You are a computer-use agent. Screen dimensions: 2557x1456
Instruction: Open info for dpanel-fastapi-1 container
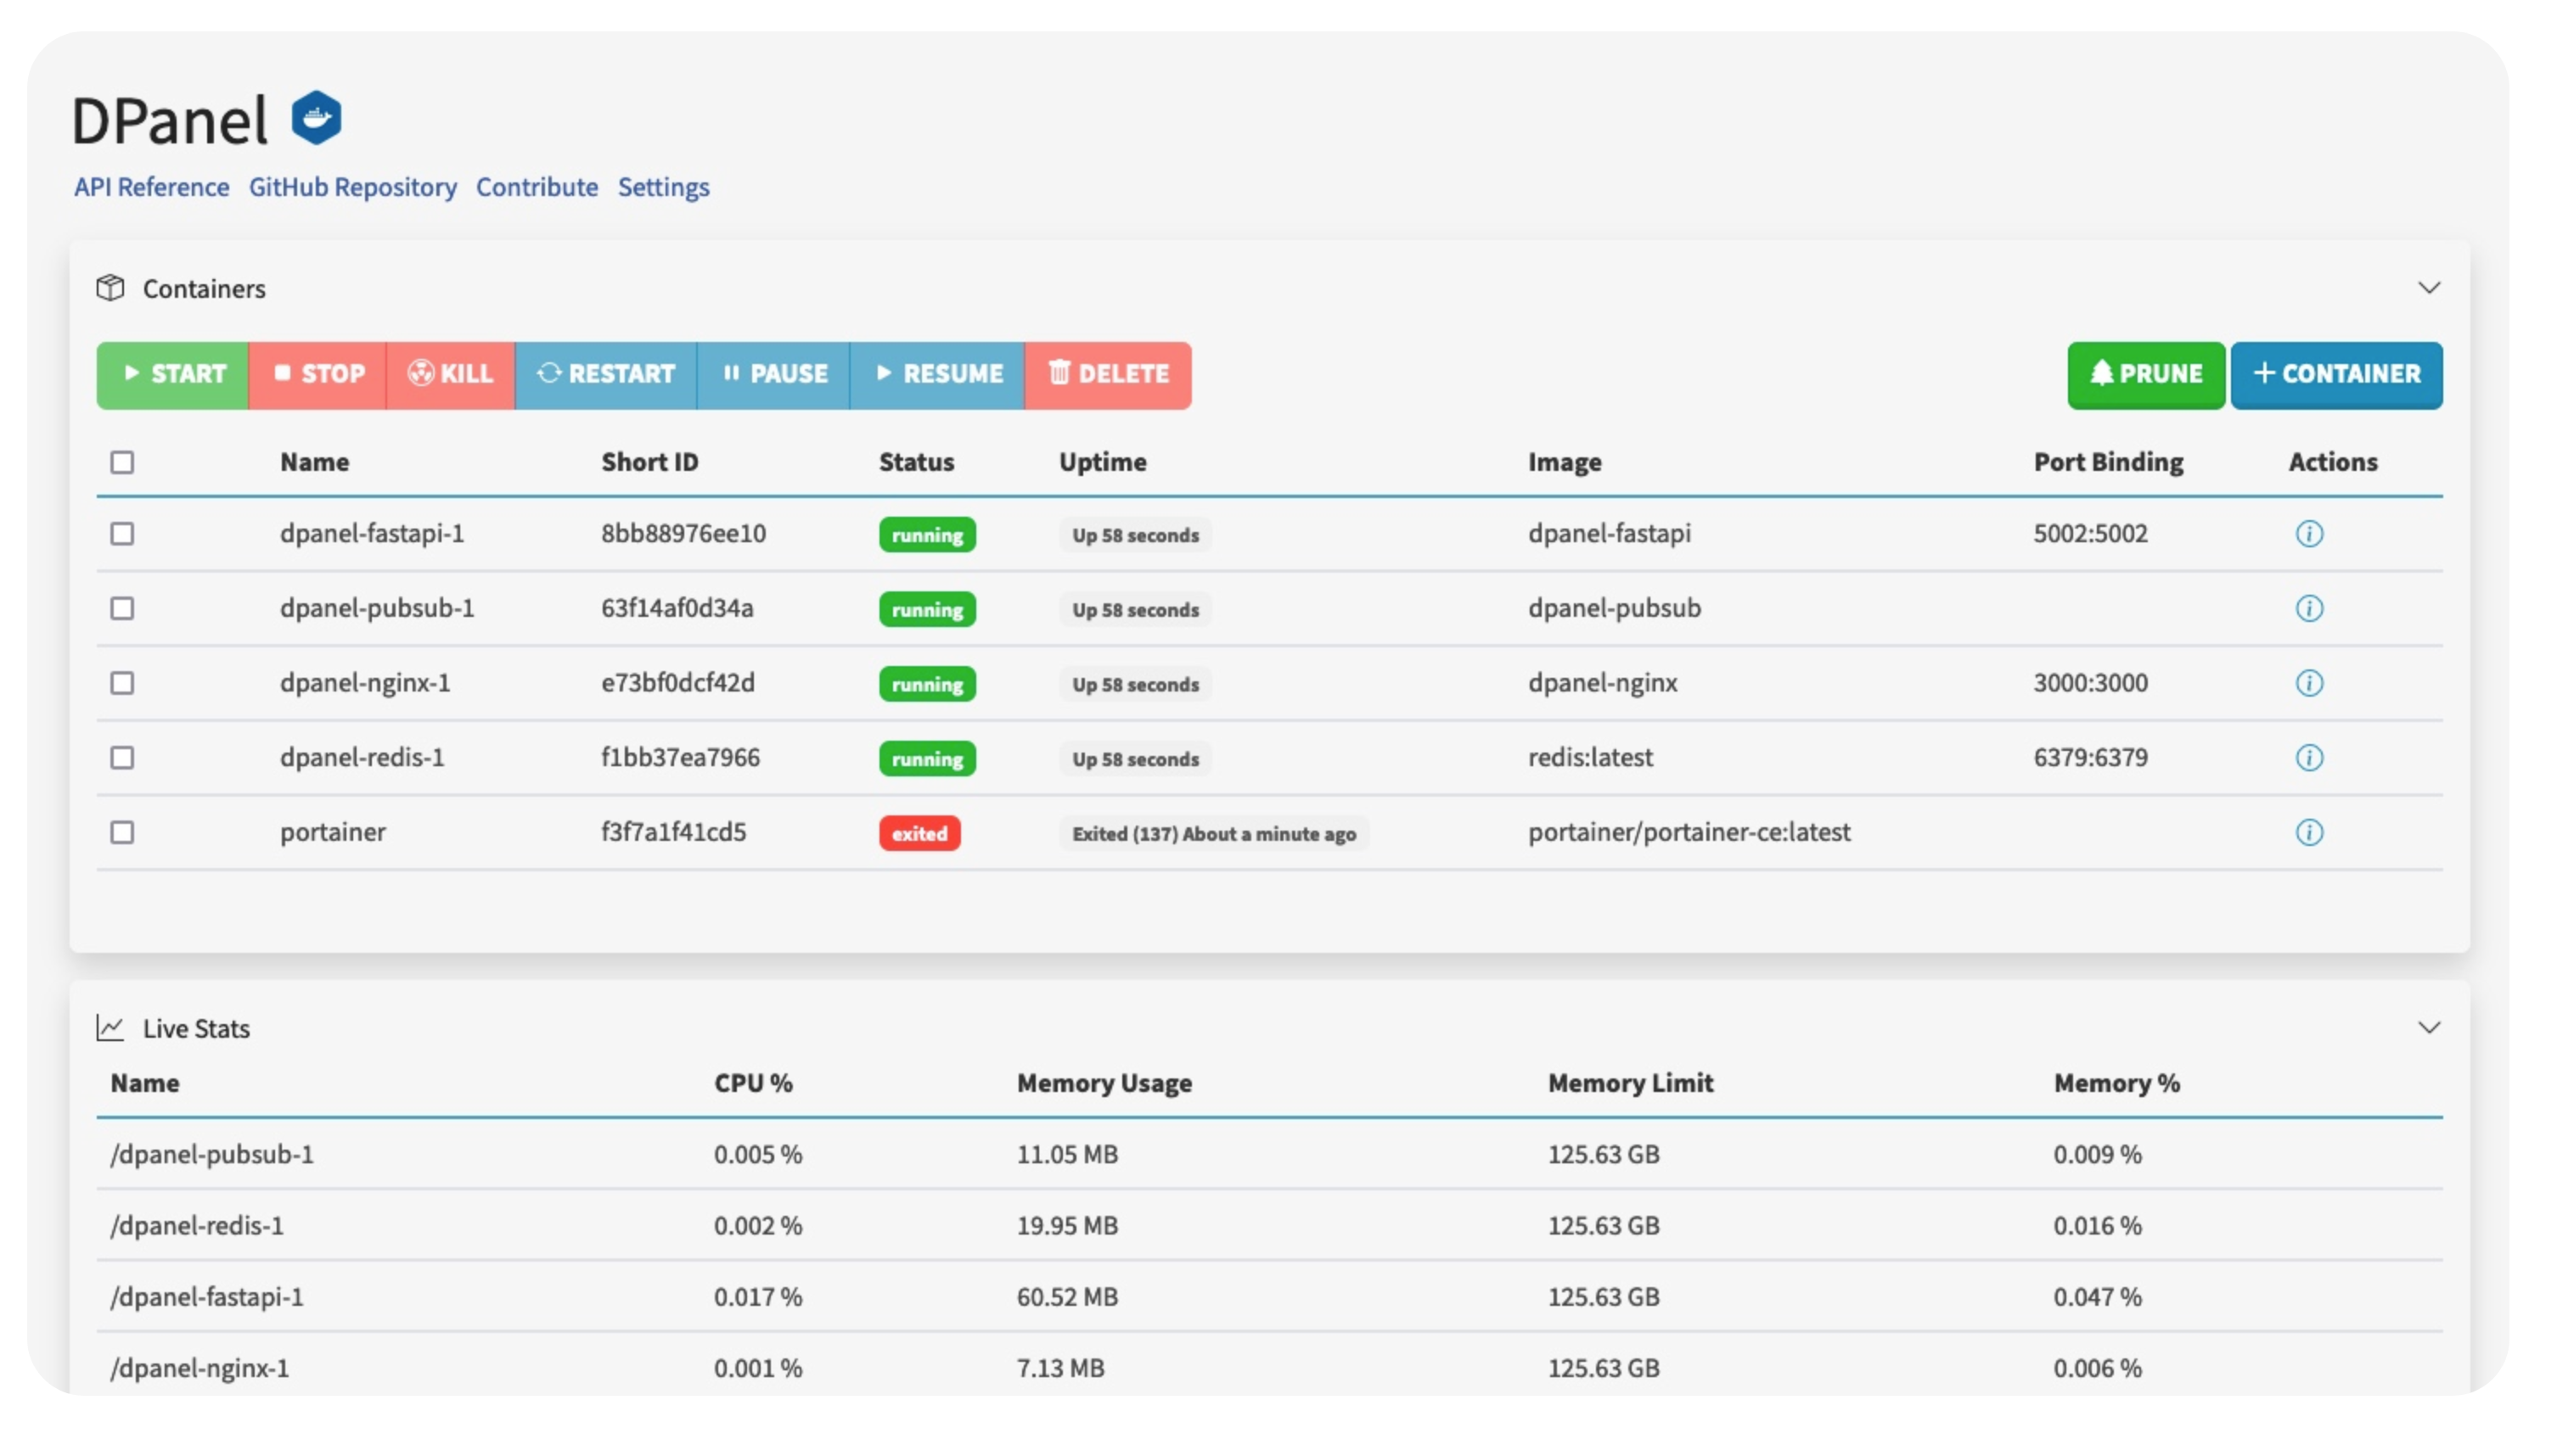(x=2308, y=534)
